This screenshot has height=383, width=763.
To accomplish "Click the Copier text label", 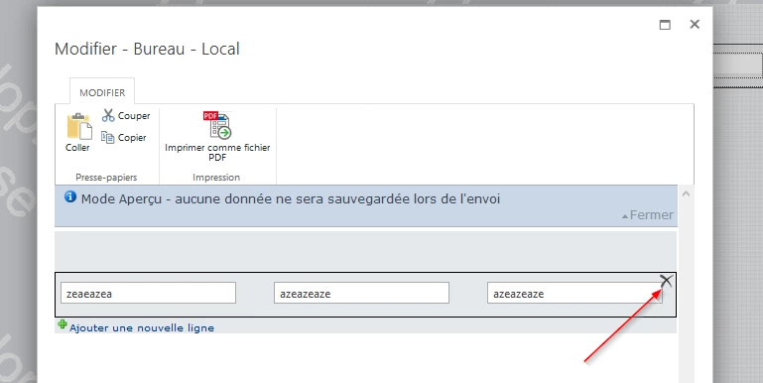I will pyautogui.click(x=132, y=138).
